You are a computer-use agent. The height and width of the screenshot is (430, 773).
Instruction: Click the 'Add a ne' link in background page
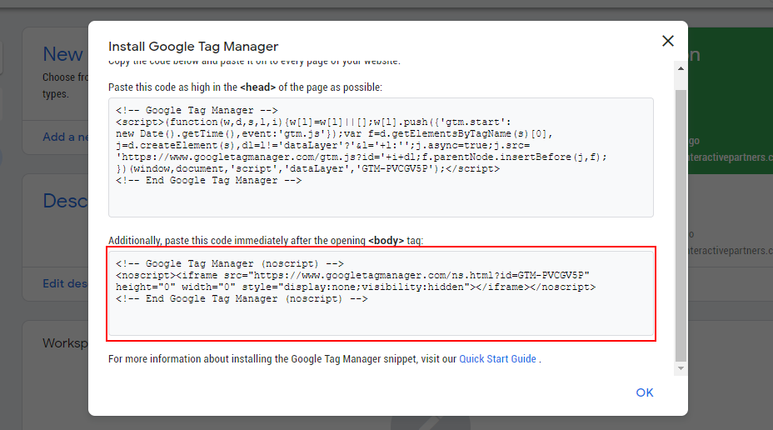pos(65,137)
